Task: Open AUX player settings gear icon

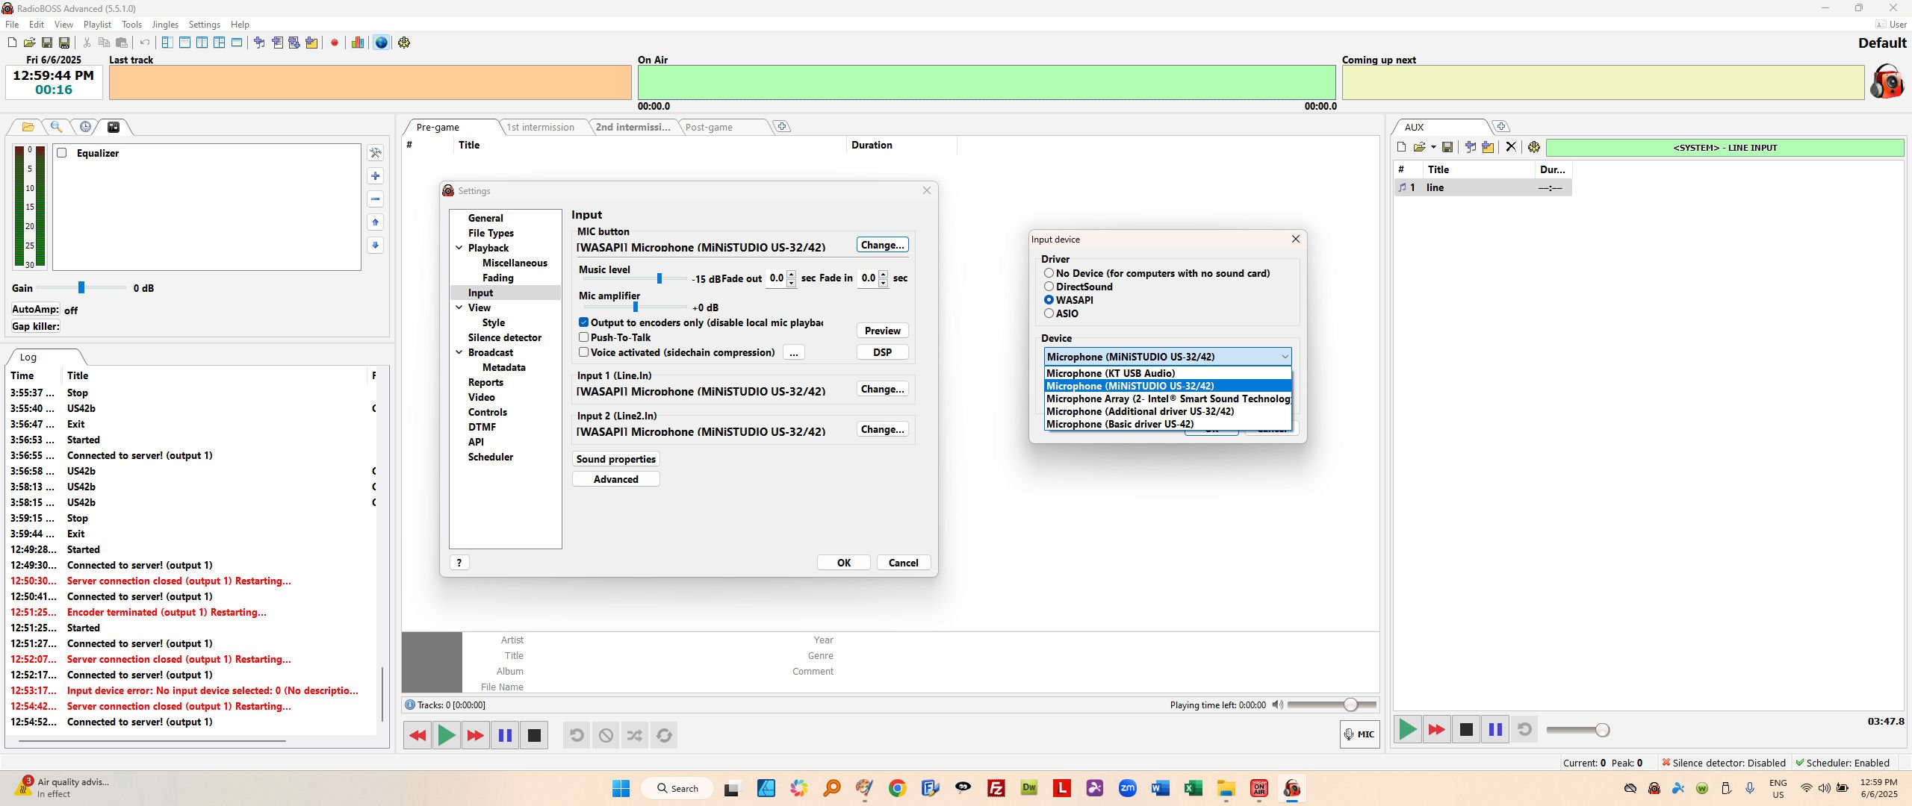Action: point(1534,147)
